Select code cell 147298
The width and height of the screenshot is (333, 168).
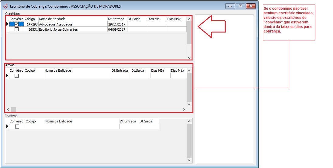coord(31,24)
